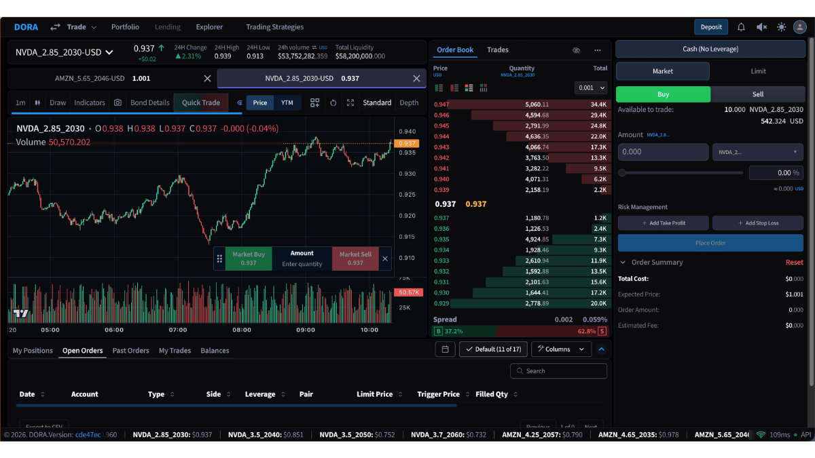Screen dimensions: 815x458
Task: Click the TradingView logo on chart
Action: (20, 313)
